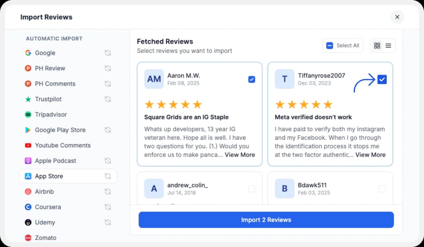This screenshot has width=424, height=247.
Task: Deselect the Tiffanyrose2007 review
Action: click(x=382, y=79)
